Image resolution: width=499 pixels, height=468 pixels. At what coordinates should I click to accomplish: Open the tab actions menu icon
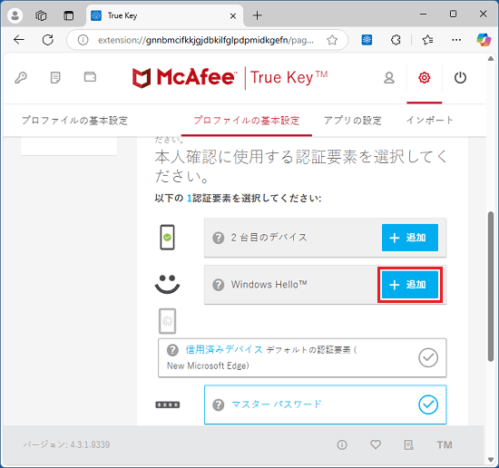[x=68, y=15]
